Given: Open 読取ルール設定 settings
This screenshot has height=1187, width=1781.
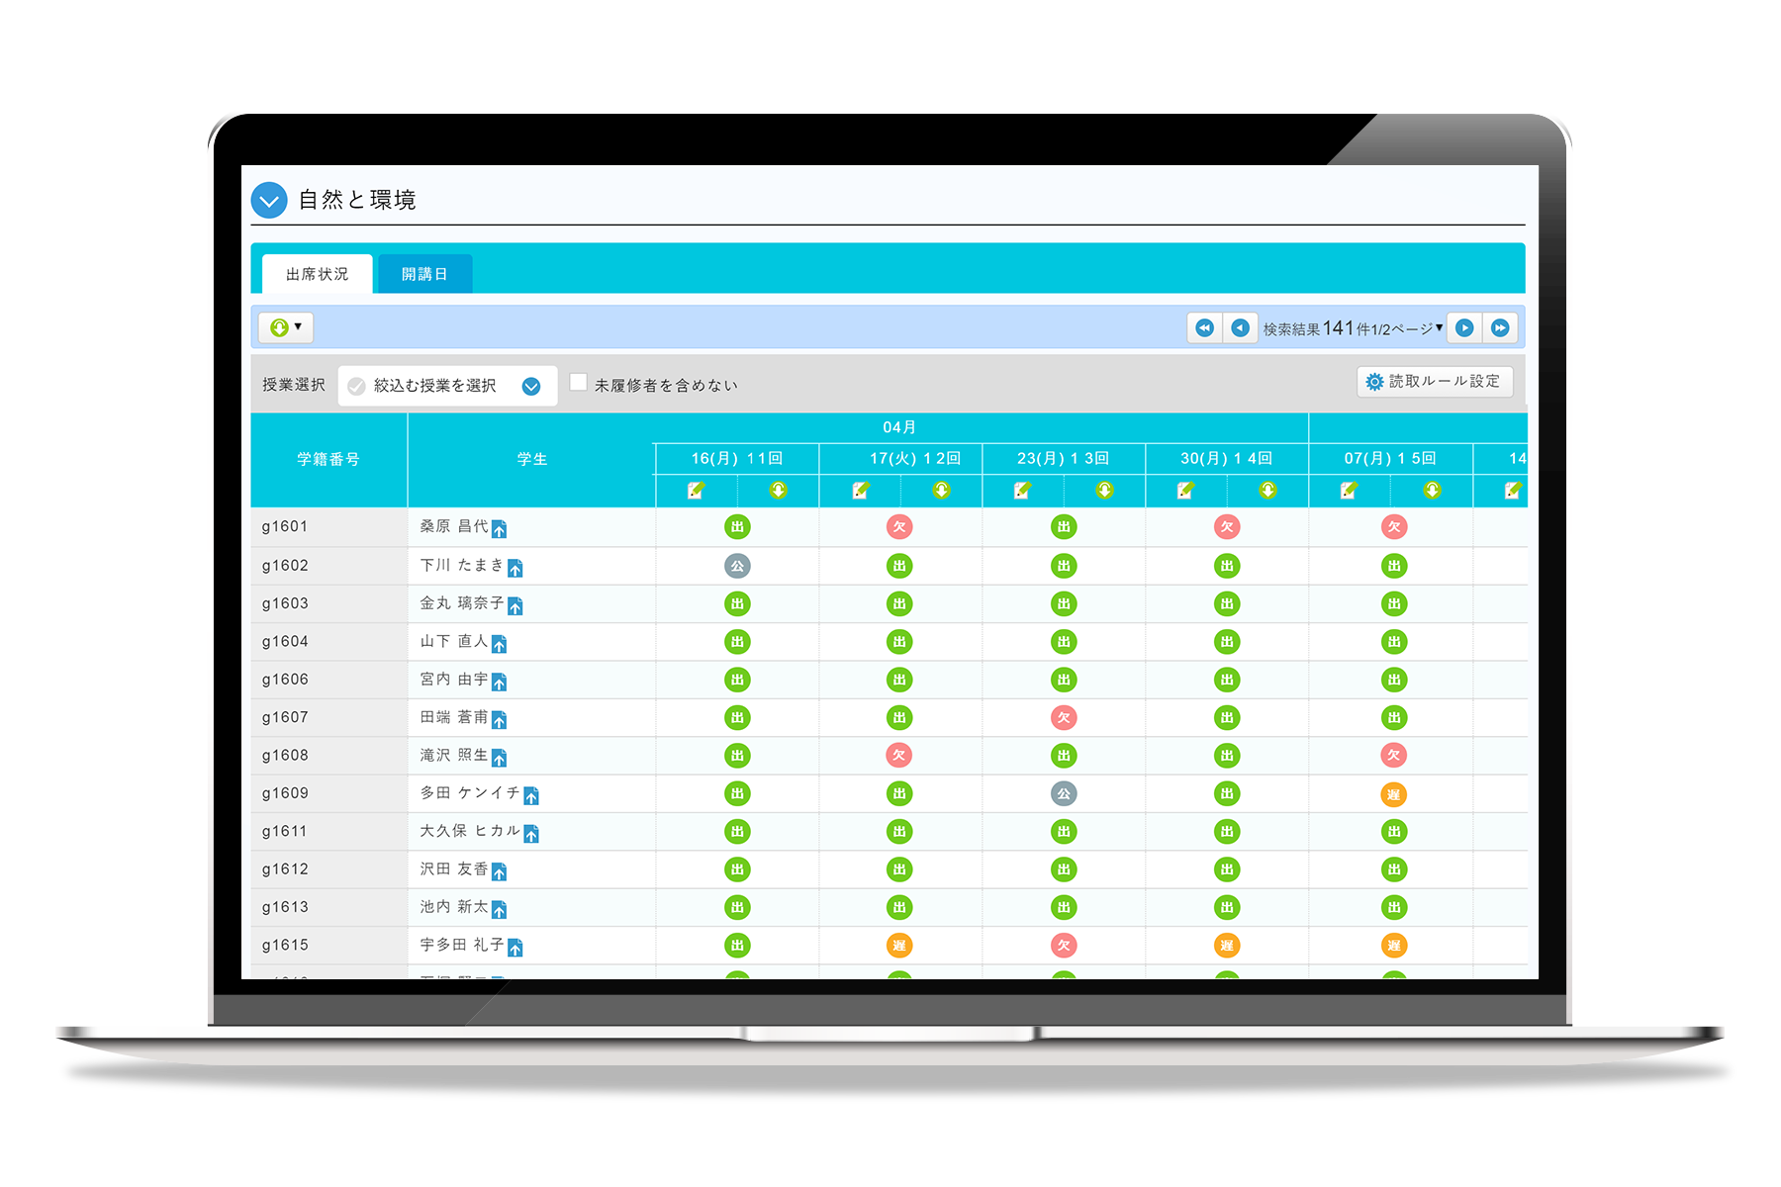Looking at the screenshot, I should click(x=1435, y=382).
